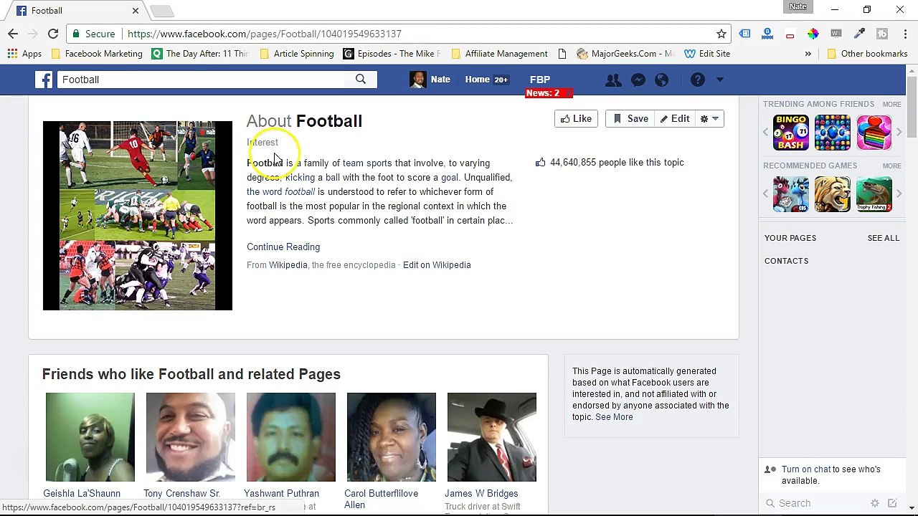Open Geishla La'Shaunn's profile photo
Image resolution: width=918 pixels, height=516 pixels.
[90, 437]
